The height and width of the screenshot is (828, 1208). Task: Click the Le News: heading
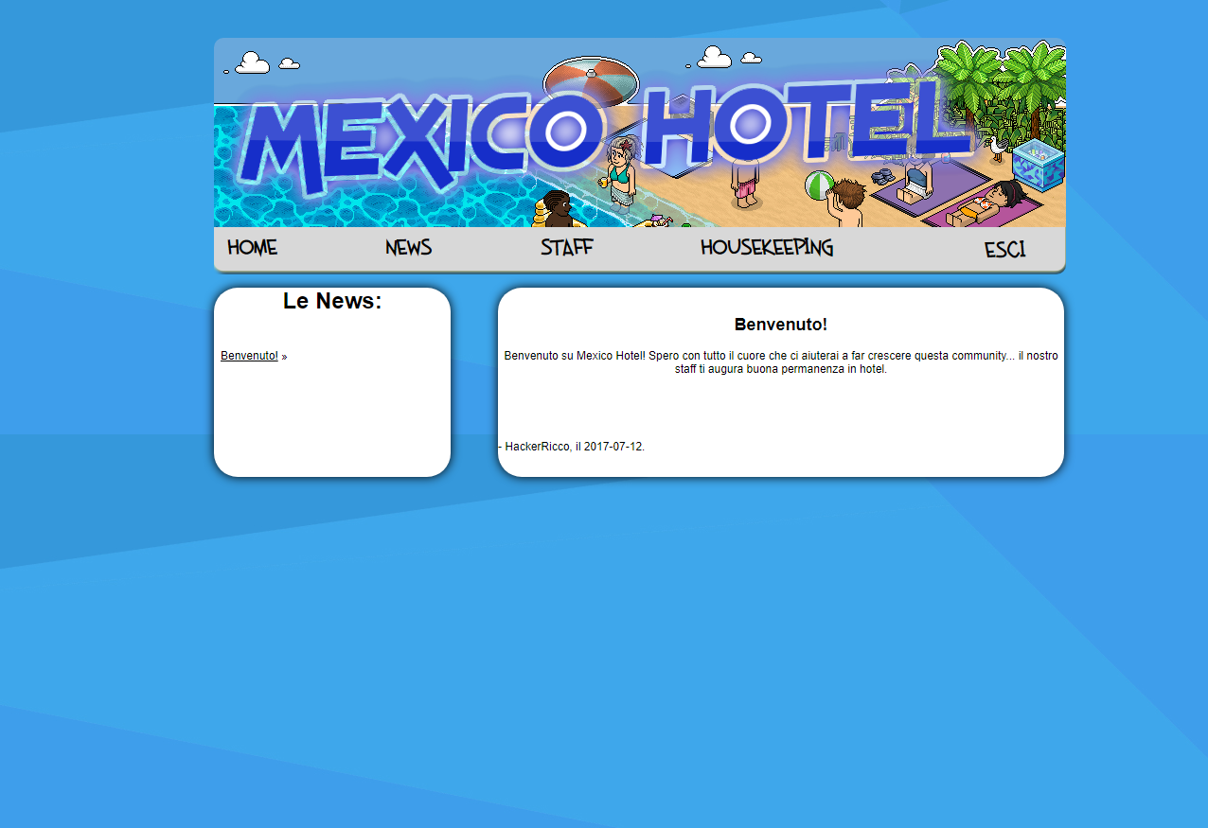pos(332,301)
